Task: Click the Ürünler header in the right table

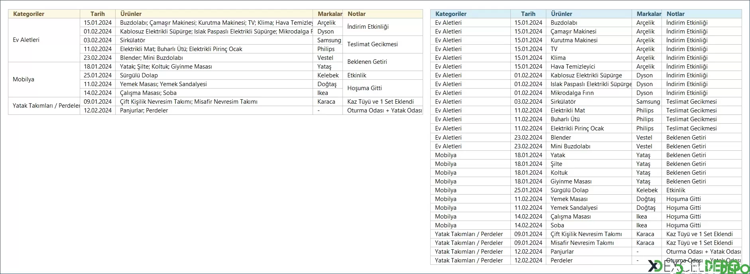Action: click(x=589, y=14)
